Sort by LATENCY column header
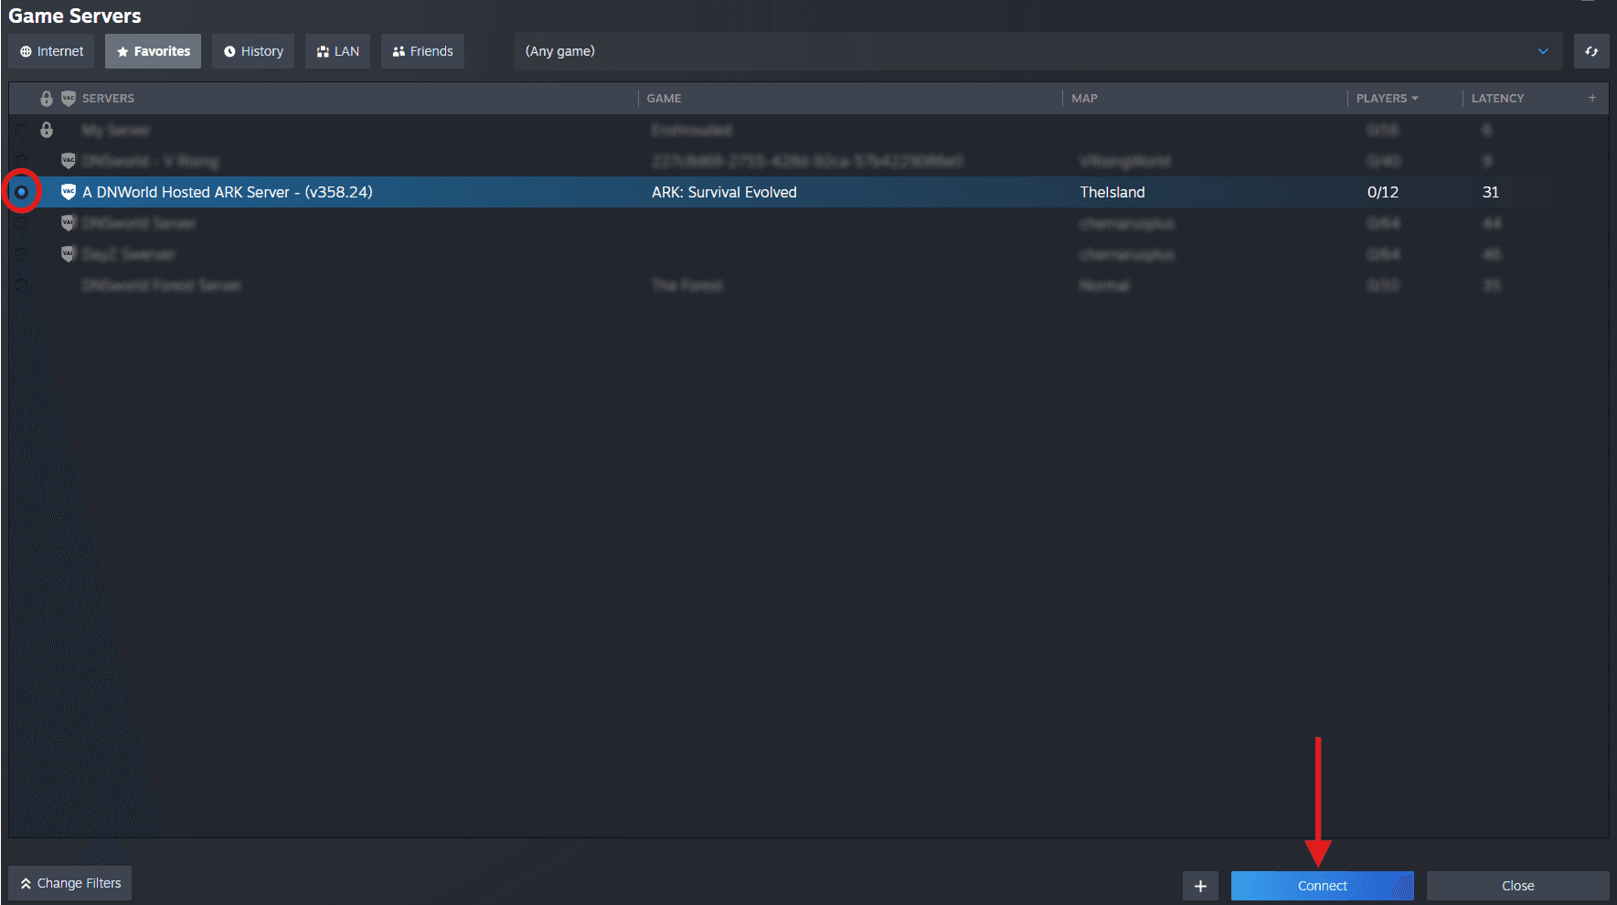The width and height of the screenshot is (1617, 905). click(x=1497, y=98)
